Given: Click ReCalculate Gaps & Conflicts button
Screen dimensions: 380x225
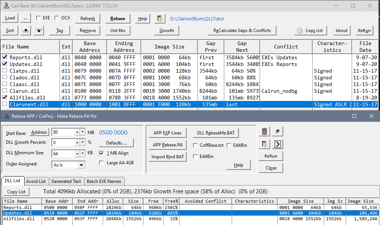Looking at the screenshot, I should tap(242, 31).
